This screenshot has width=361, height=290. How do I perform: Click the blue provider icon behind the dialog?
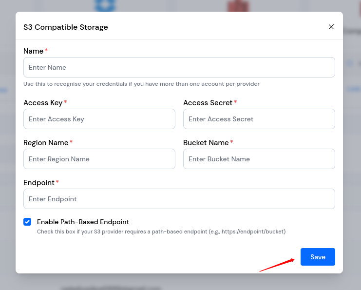pos(104,5)
